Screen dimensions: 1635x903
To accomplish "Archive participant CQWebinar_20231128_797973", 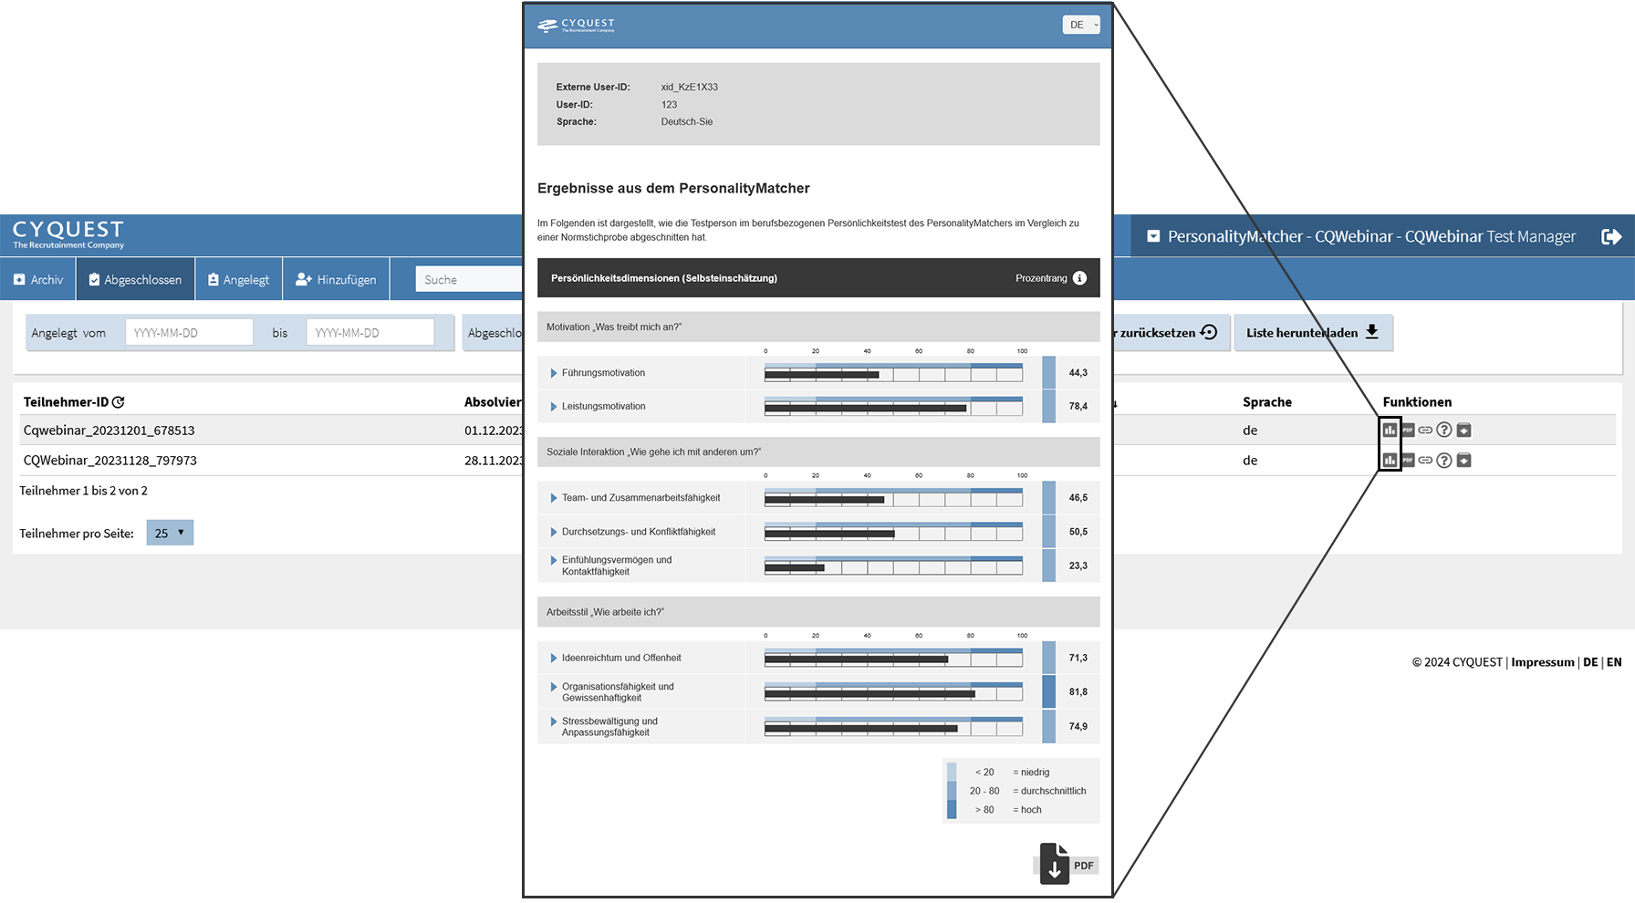I will point(1463,461).
